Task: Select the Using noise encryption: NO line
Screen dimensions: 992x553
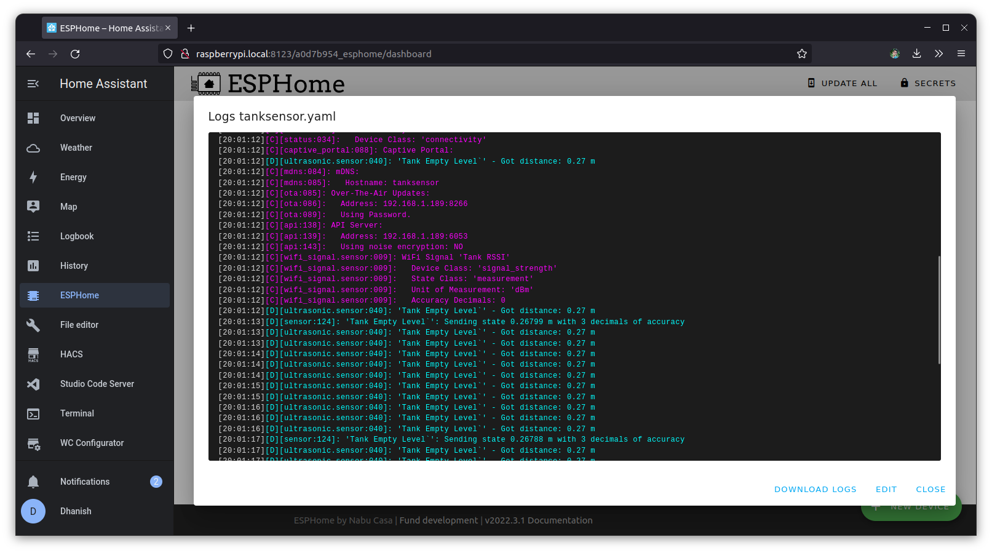Action: click(341, 247)
